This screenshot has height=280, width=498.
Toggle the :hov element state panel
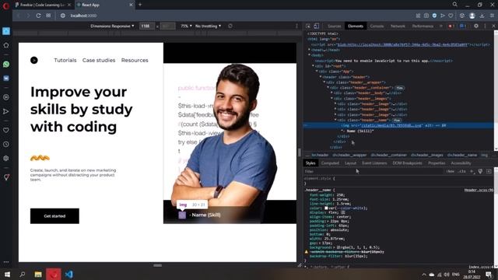[451, 171]
